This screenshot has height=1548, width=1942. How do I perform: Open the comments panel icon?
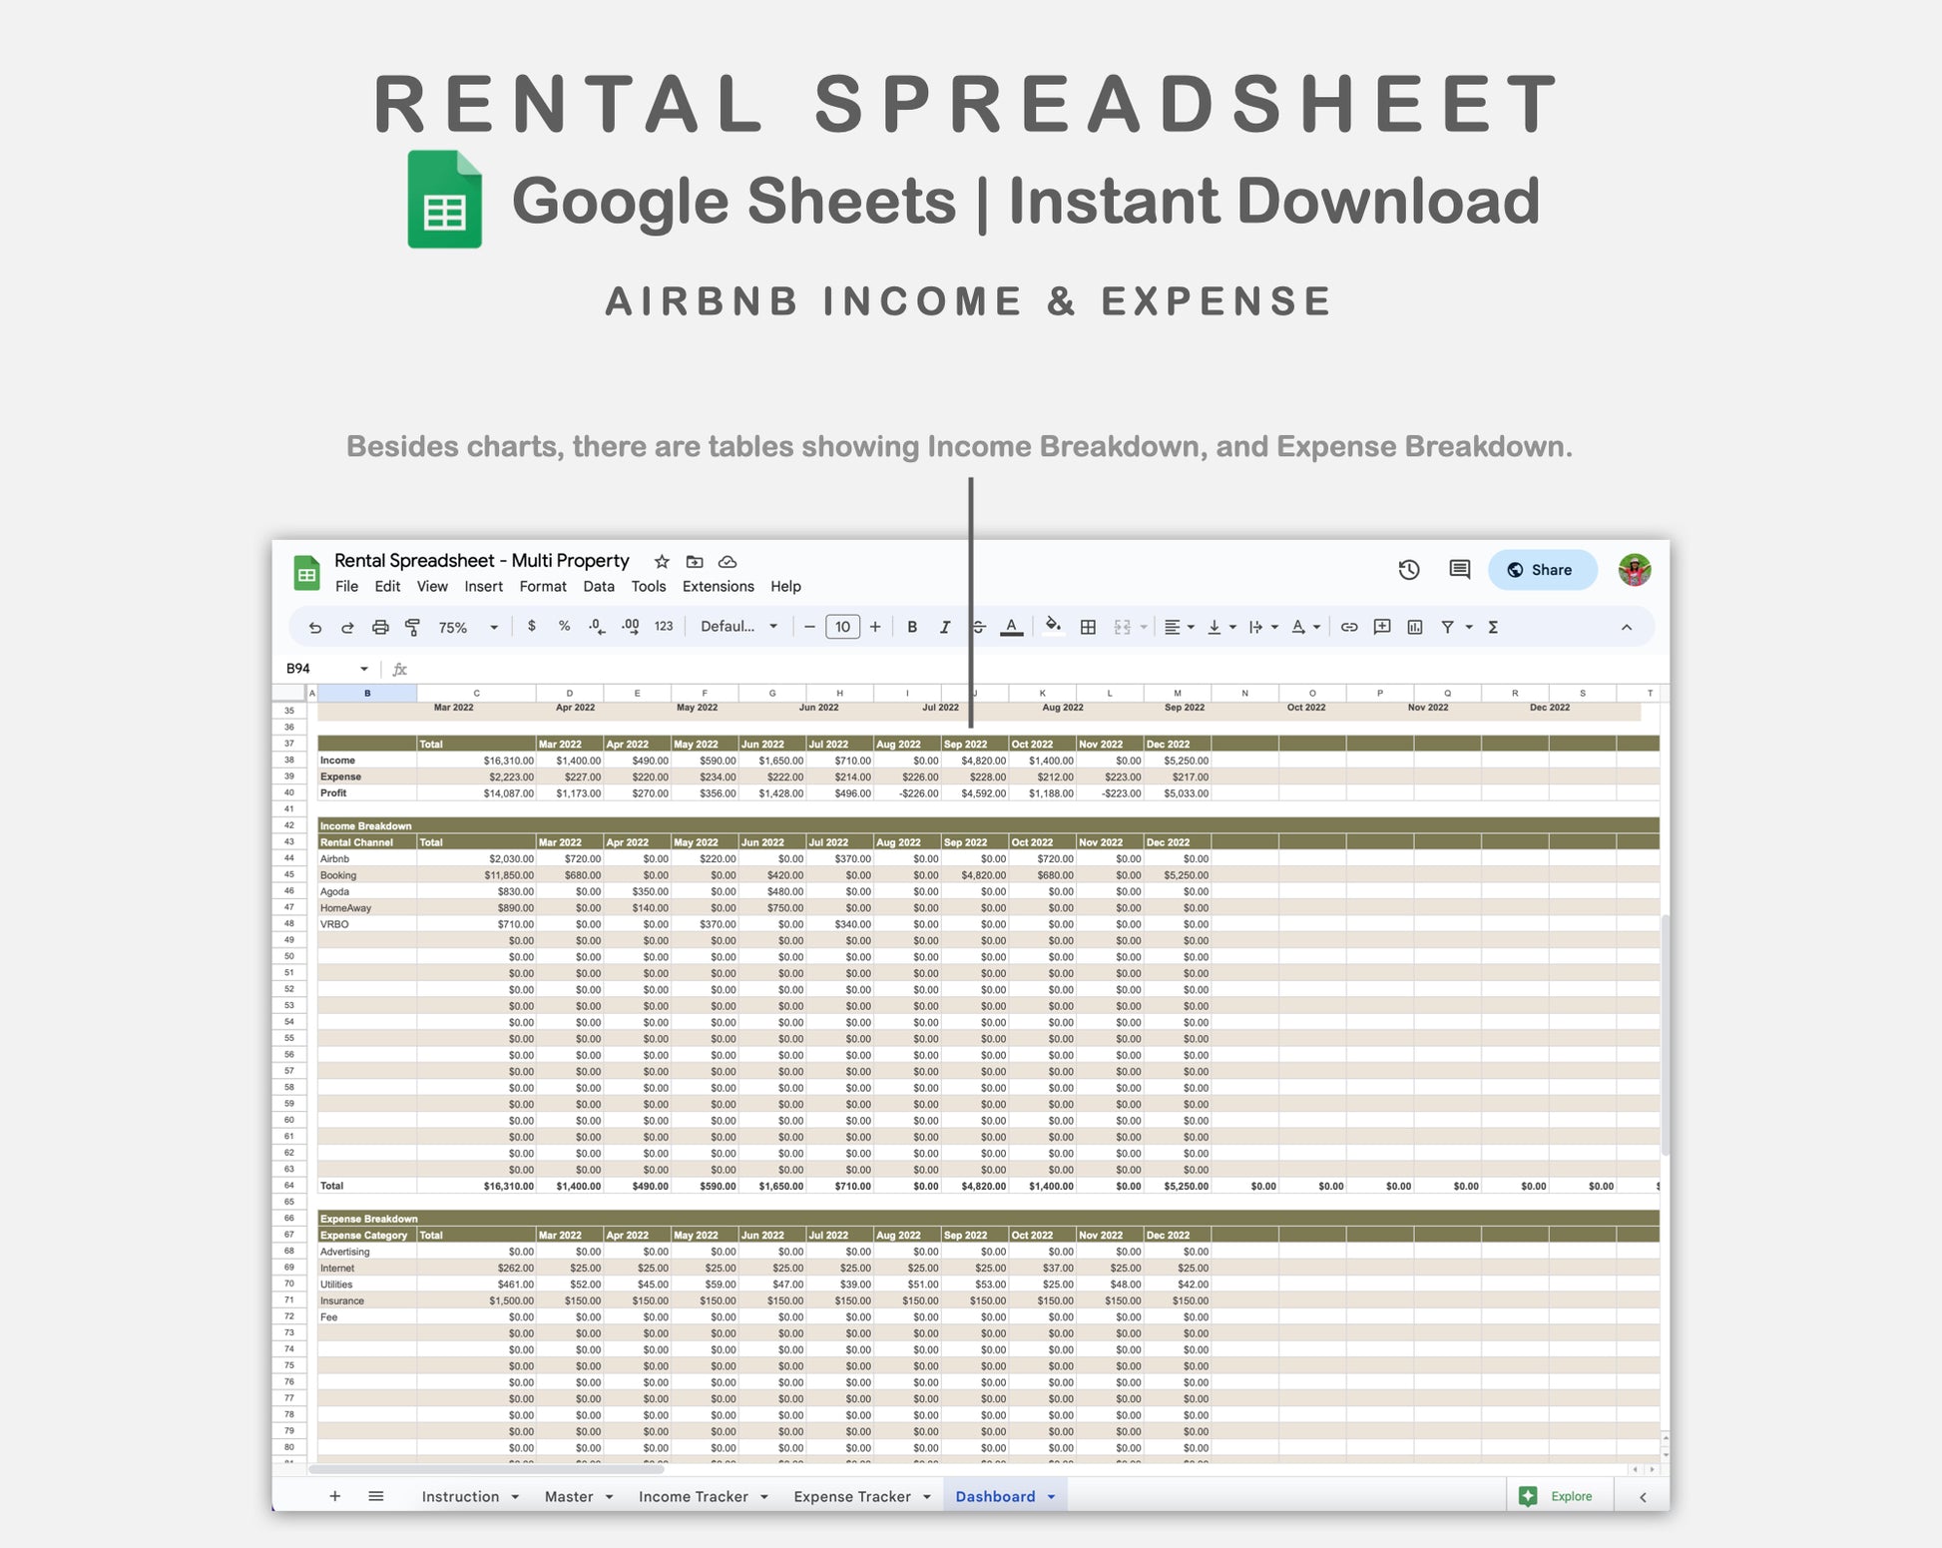point(1459,570)
